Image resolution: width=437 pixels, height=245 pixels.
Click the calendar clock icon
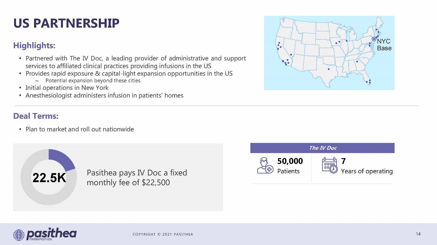pyautogui.click(x=329, y=165)
